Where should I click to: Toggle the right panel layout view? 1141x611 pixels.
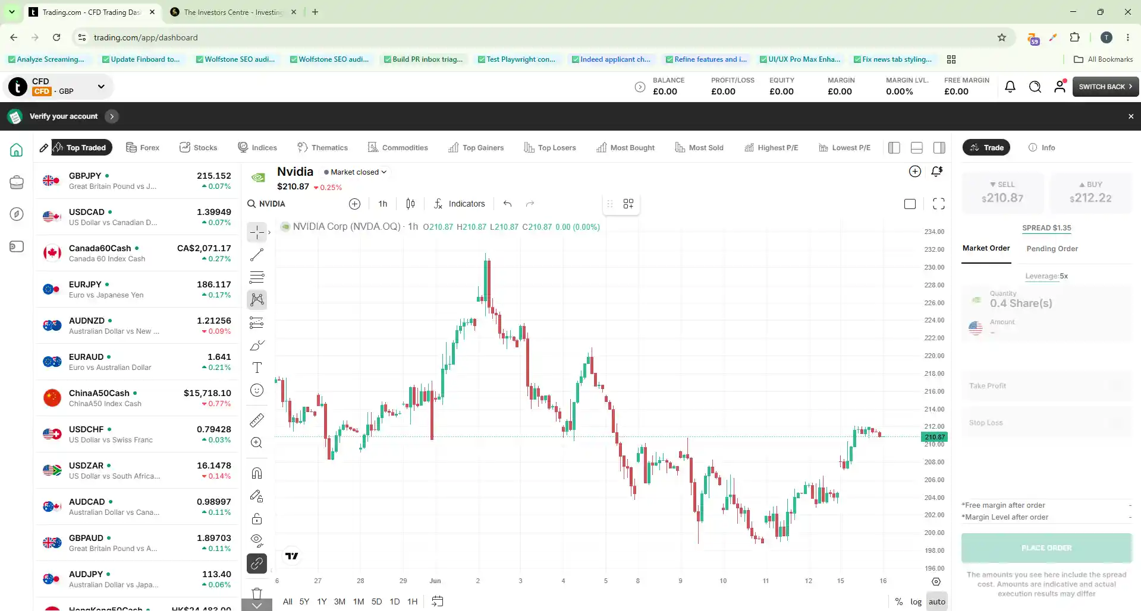(939, 148)
